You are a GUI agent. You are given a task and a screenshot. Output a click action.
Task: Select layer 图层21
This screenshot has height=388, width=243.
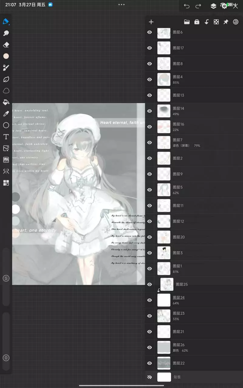pyautogui.click(x=194, y=332)
